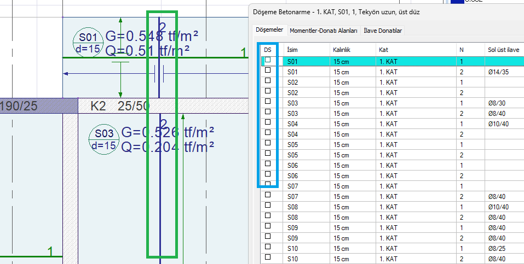This screenshot has width=524, height=264.
Task: Click the G=0.526 tf/m² load text
Action: [168, 132]
